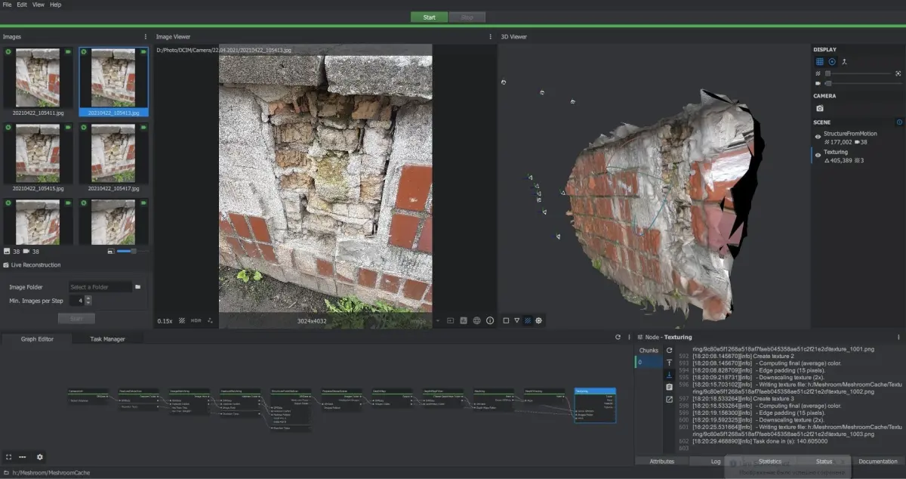Click the log scroll-to-bottom icon
Viewport: 906px width, 479px height.
tap(669, 375)
